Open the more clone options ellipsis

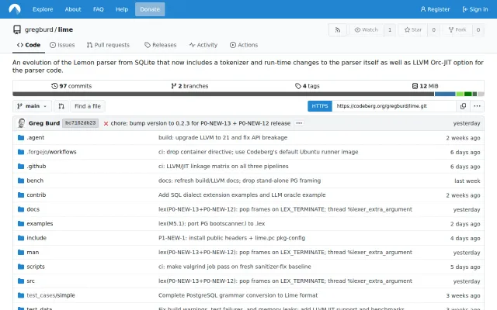point(477,106)
